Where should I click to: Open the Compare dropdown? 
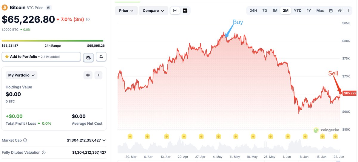click(x=153, y=11)
